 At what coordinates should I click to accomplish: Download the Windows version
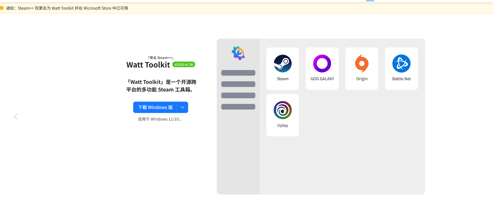click(155, 107)
